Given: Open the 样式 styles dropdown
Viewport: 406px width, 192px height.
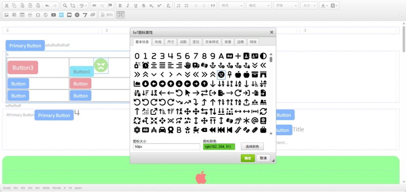Looking at the screenshot, I should (x=232, y=6).
